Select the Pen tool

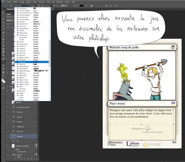coord(3,59)
